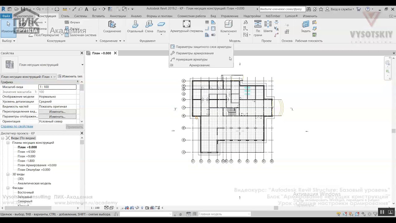Toggle select links in status bar
The height and width of the screenshot is (223, 396).
339,214
